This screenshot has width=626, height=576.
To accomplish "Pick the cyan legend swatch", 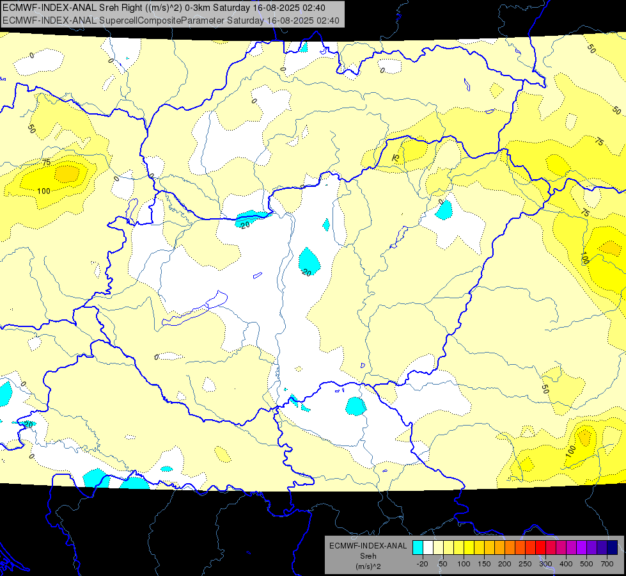I will [x=418, y=548].
